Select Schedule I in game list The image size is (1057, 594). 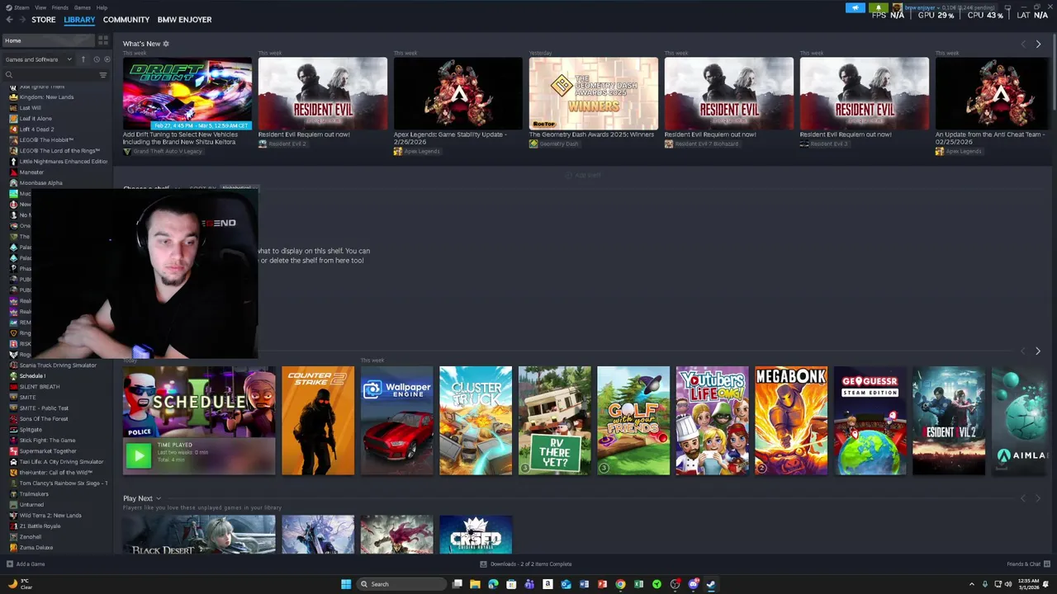[32, 376]
